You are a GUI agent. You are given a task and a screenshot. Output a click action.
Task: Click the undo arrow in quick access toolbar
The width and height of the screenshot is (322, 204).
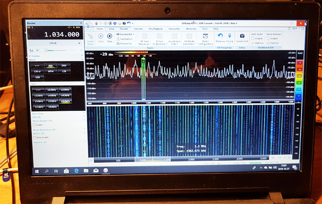click(129, 23)
